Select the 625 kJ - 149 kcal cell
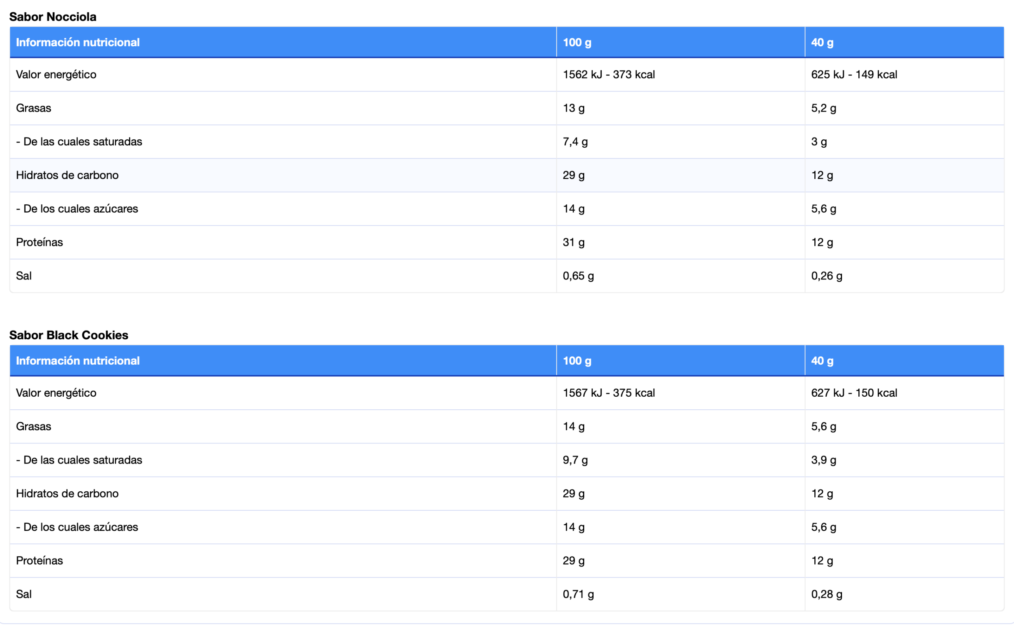Screen dimensions: 1014x633 tap(854, 74)
